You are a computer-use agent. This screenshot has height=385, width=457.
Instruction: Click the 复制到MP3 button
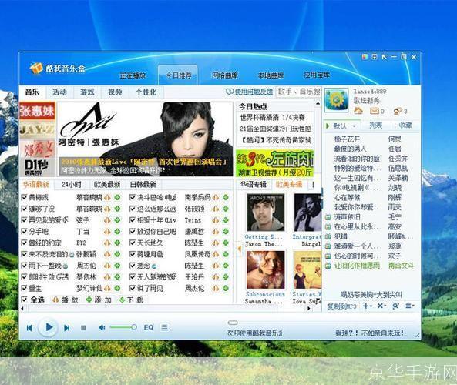(342, 306)
